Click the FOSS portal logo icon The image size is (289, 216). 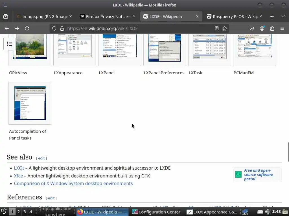coord(238,174)
